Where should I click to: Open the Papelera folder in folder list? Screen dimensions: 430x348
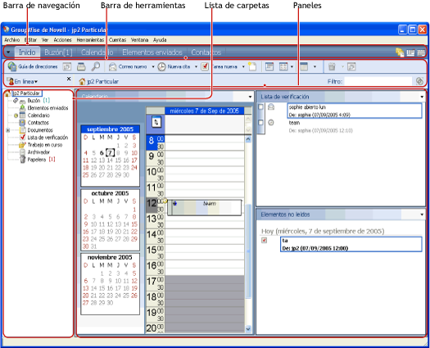tap(37, 160)
